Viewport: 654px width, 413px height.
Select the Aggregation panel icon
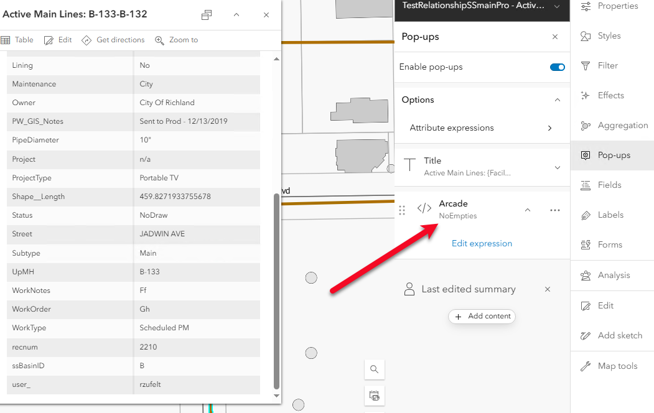tap(586, 124)
